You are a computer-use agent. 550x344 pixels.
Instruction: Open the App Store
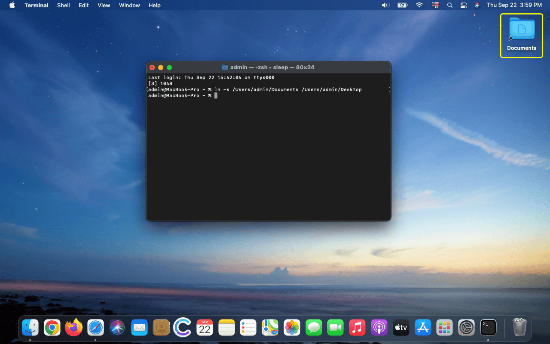tap(422, 327)
